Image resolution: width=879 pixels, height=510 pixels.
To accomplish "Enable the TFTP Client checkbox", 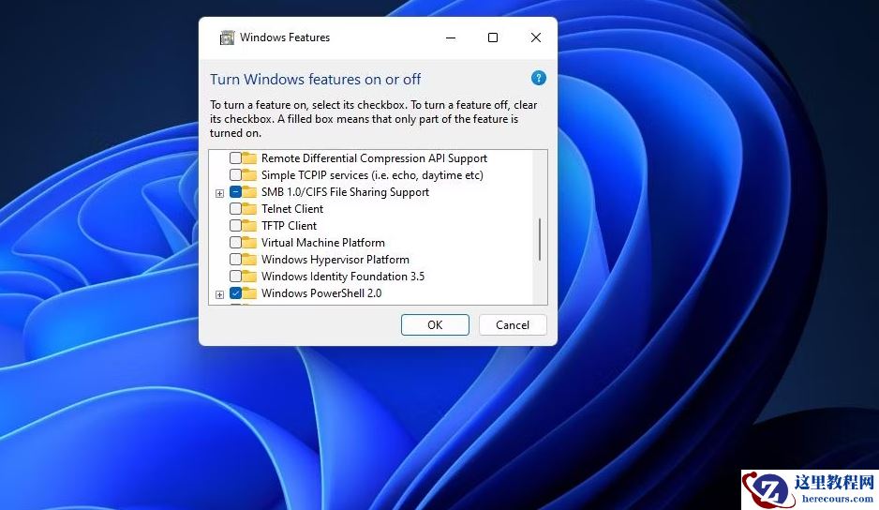I will 235,226.
